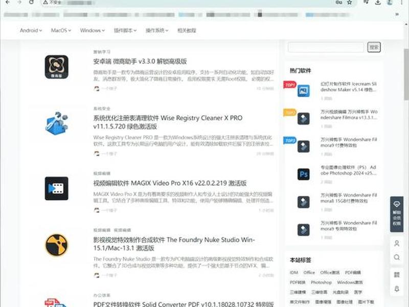
Task: Click the floating search magnifier icon
Action: click(397, 257)
